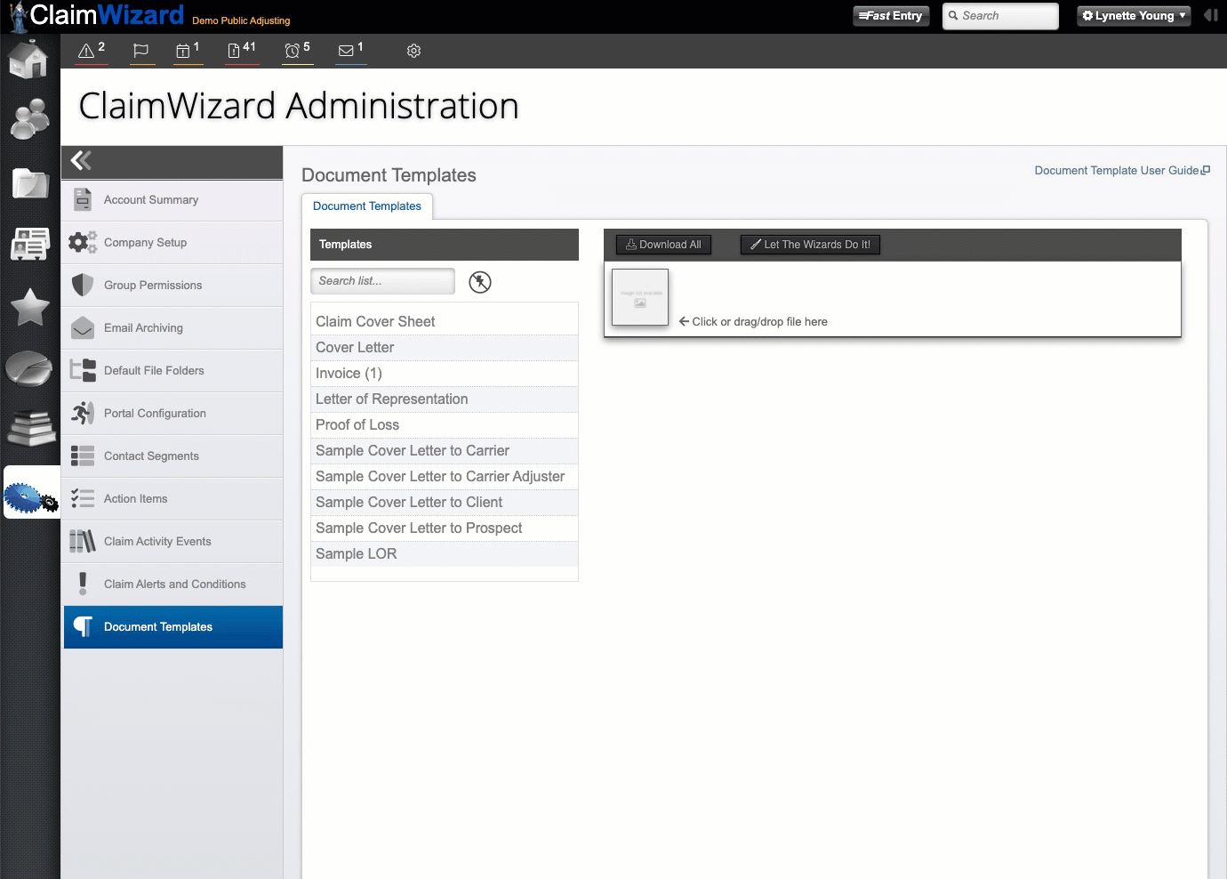Open Company Setup in admin menu
This screenshot has height=879, width=1227.
(145, 243)
